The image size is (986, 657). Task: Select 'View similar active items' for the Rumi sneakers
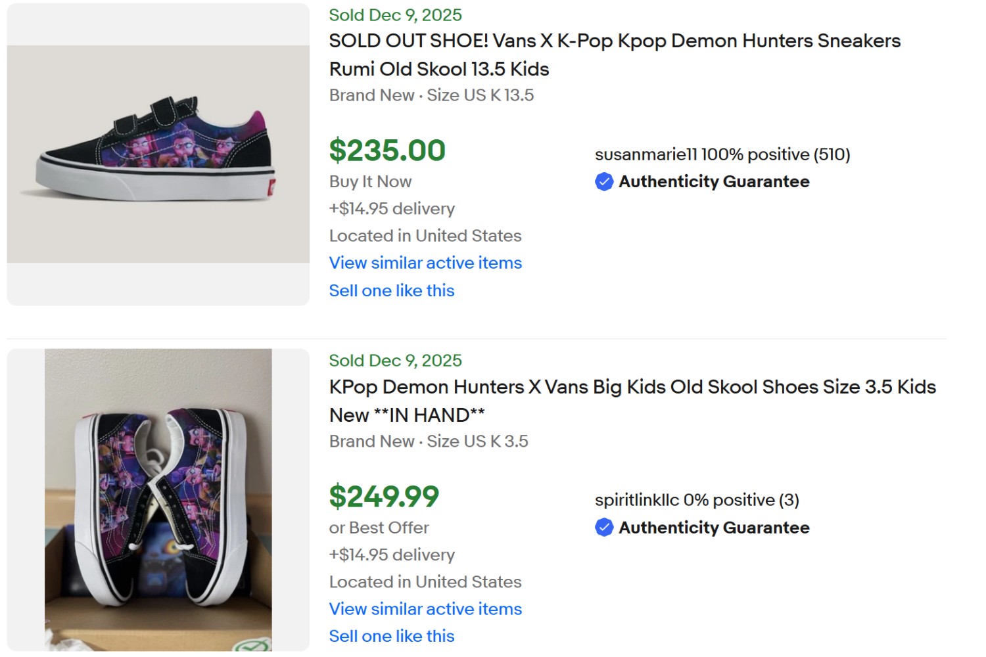click(x=425, y=263)
